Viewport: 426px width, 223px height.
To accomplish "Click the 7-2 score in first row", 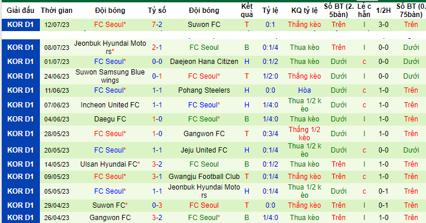I will point(157,25).
